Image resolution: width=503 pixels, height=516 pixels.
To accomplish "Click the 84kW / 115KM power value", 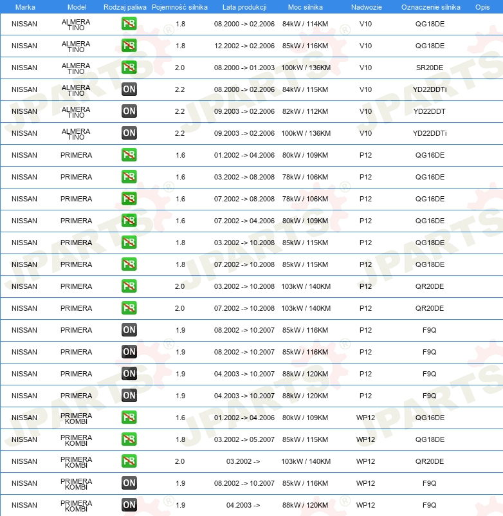I will click(x=305, y=89).
